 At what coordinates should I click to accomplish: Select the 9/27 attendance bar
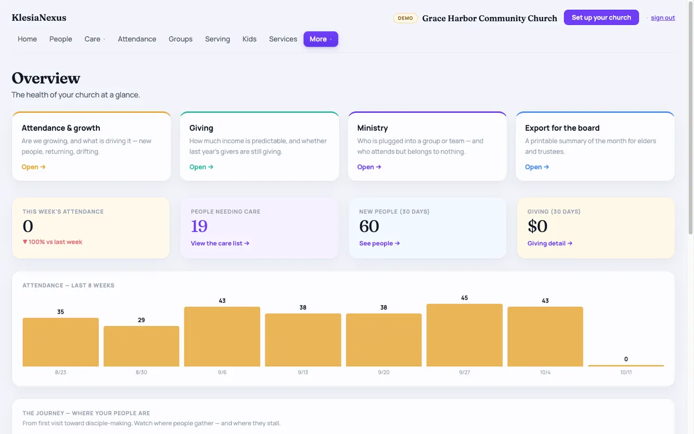pyautogui.click(x=465, y=335)
